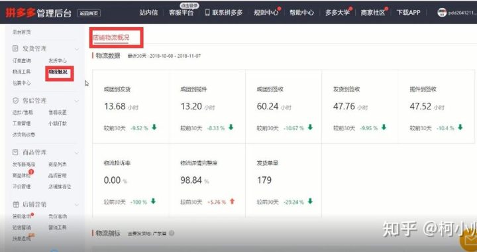This screenshot has width=477, height=252.
Task: Open 工单管理 in sidebar
Action: tap(22, 123)
